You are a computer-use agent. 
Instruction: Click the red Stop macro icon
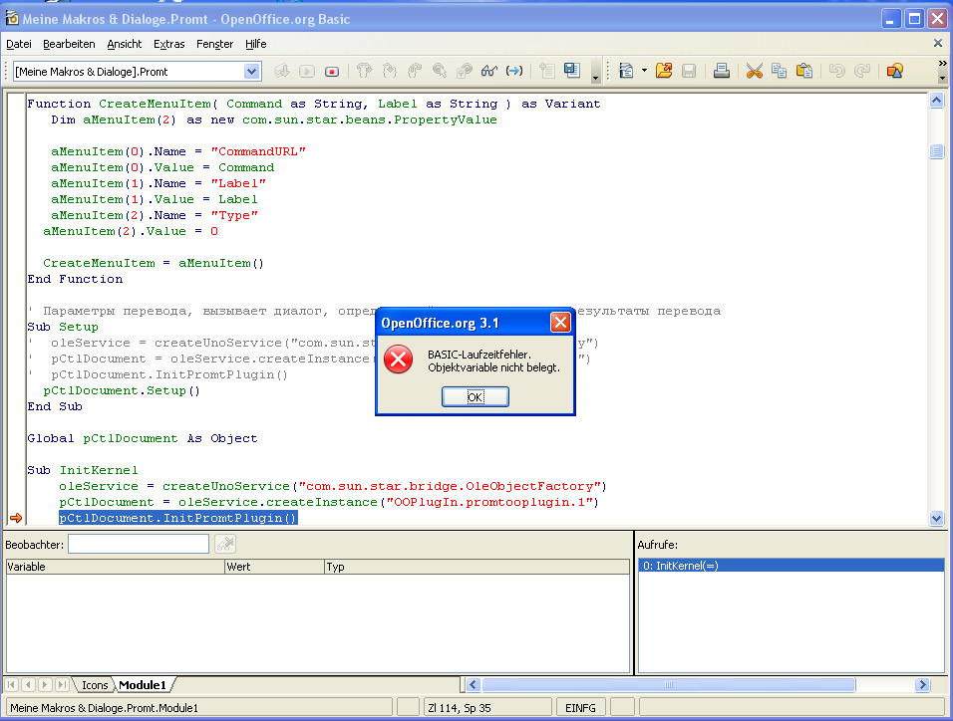tap(332, 71)
